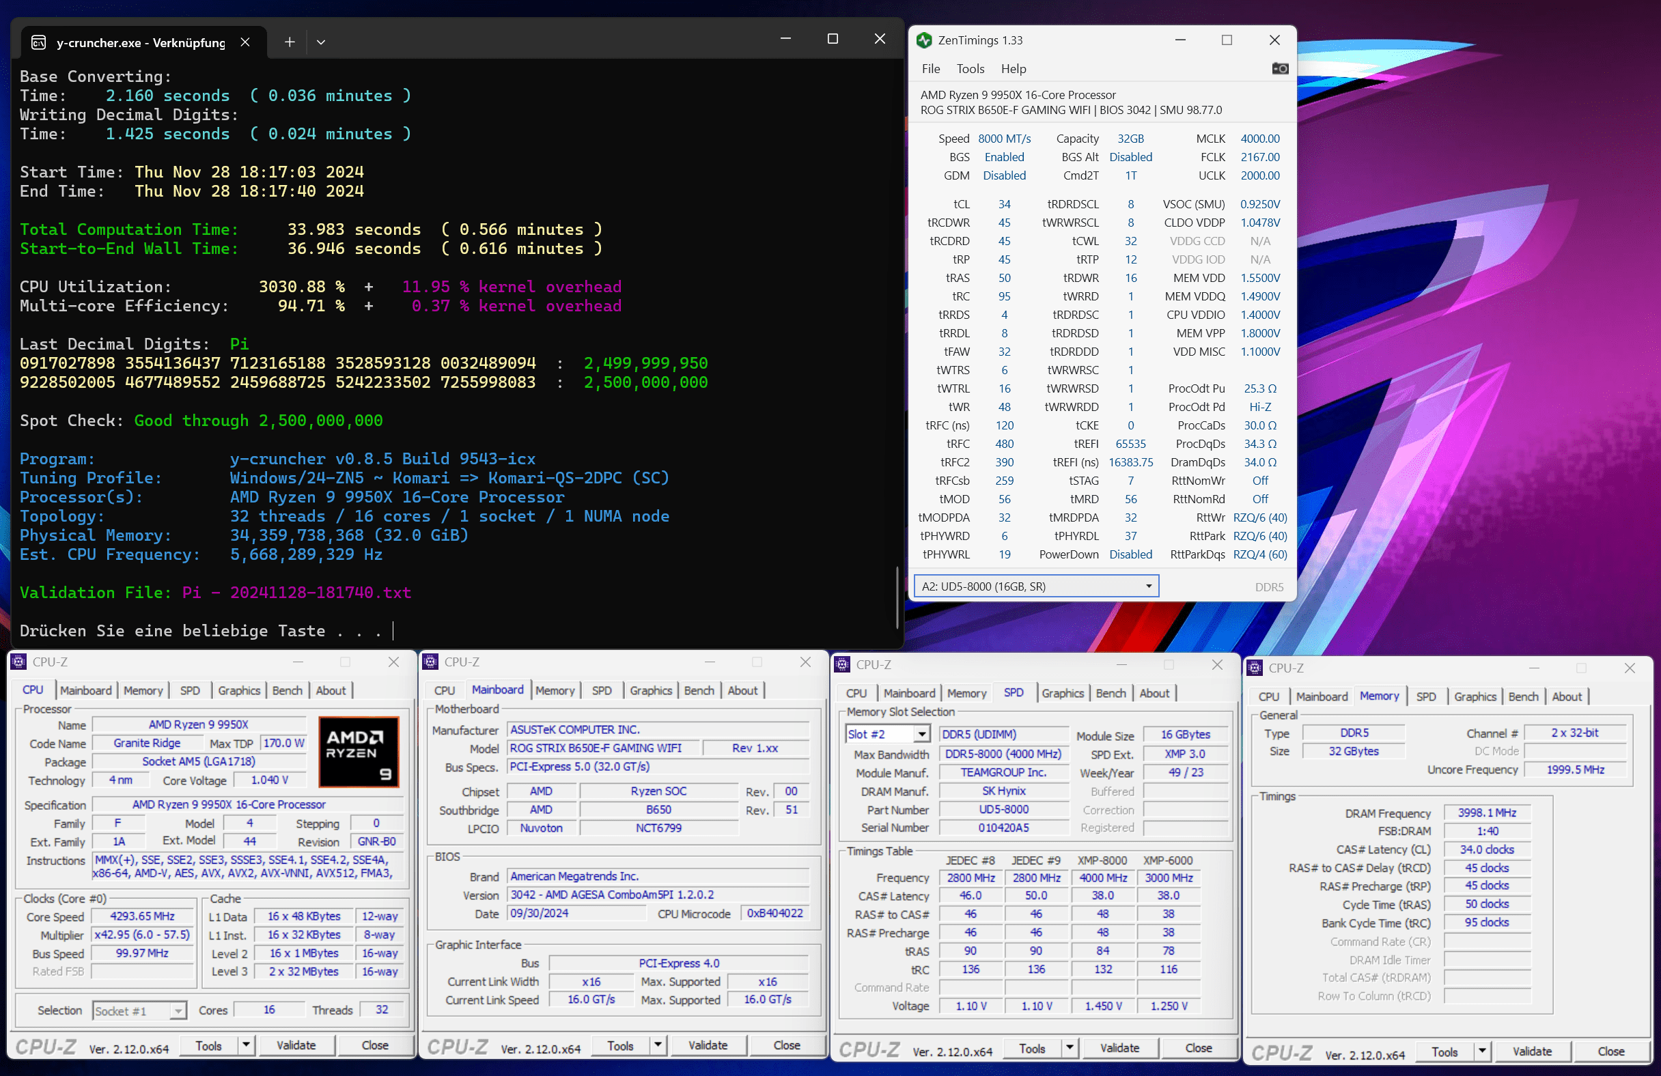The width and height of the screenshot is (1661, 1076).
Task: Click Close button in CPU-Z SPD window
Action: click(1199, 1048)
